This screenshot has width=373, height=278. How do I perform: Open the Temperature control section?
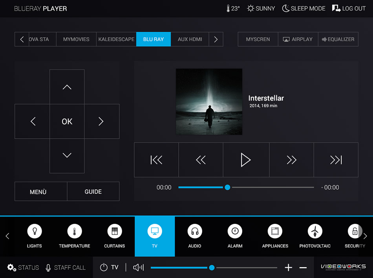click(75, 236)
